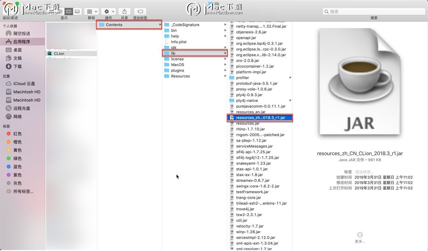The image size is (428, 251).
Task: Select the CLion application
Action: coord(71,54)
